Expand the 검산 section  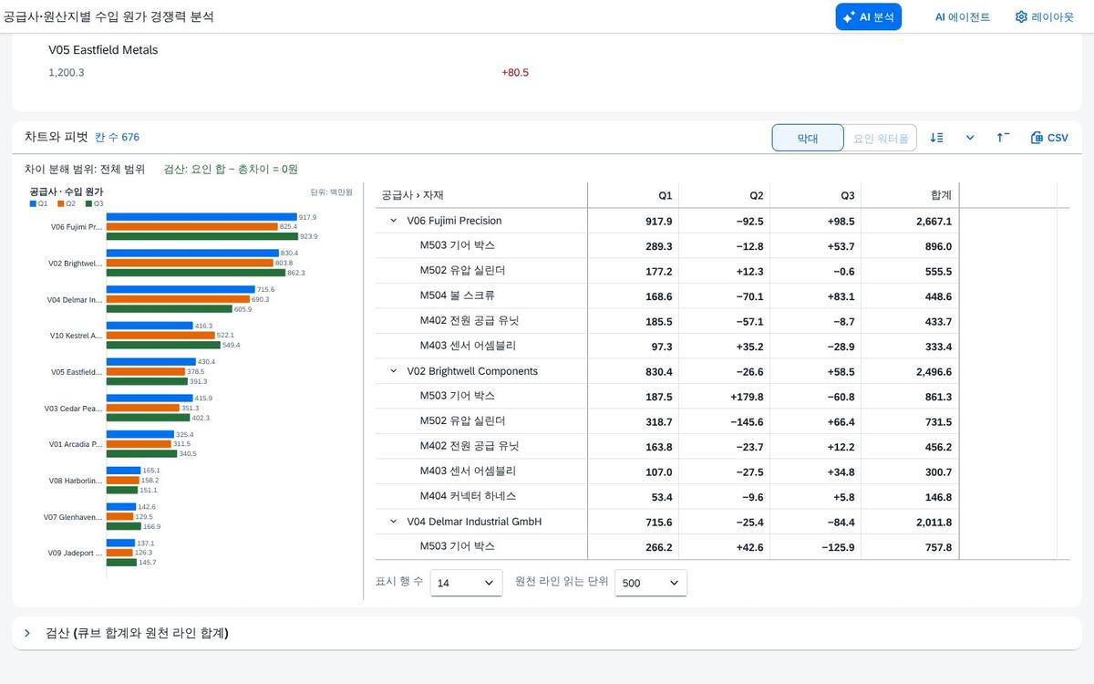[x=27, y=633]
